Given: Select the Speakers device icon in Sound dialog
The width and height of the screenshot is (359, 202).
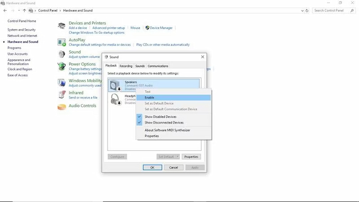Looking at the screenshot, I should point(115,85).
